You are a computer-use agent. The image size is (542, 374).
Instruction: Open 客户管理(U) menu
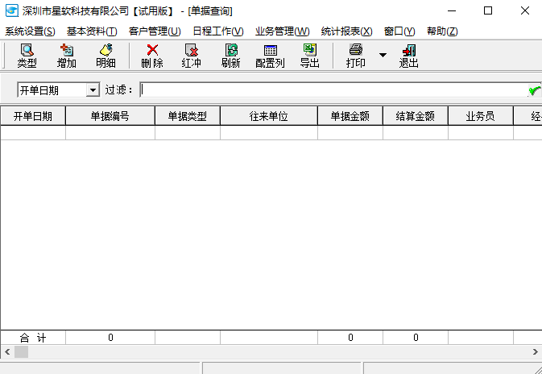click(x=155, y=31)
